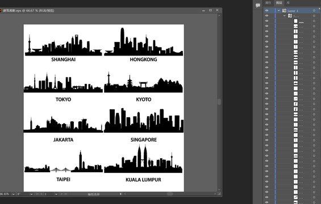Toggle eye icon of first path sublayer
Image resolution: width=321 pixels, height=204 pixels.
[x=266, y=21]
